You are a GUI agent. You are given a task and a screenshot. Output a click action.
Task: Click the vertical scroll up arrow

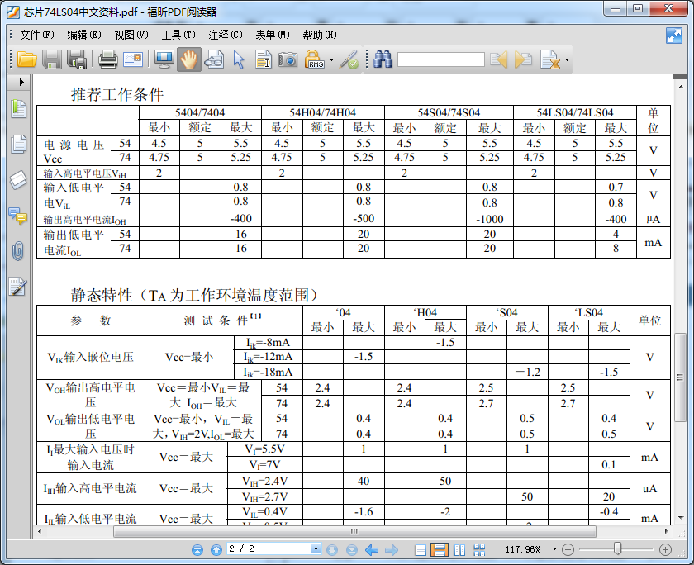680,87
